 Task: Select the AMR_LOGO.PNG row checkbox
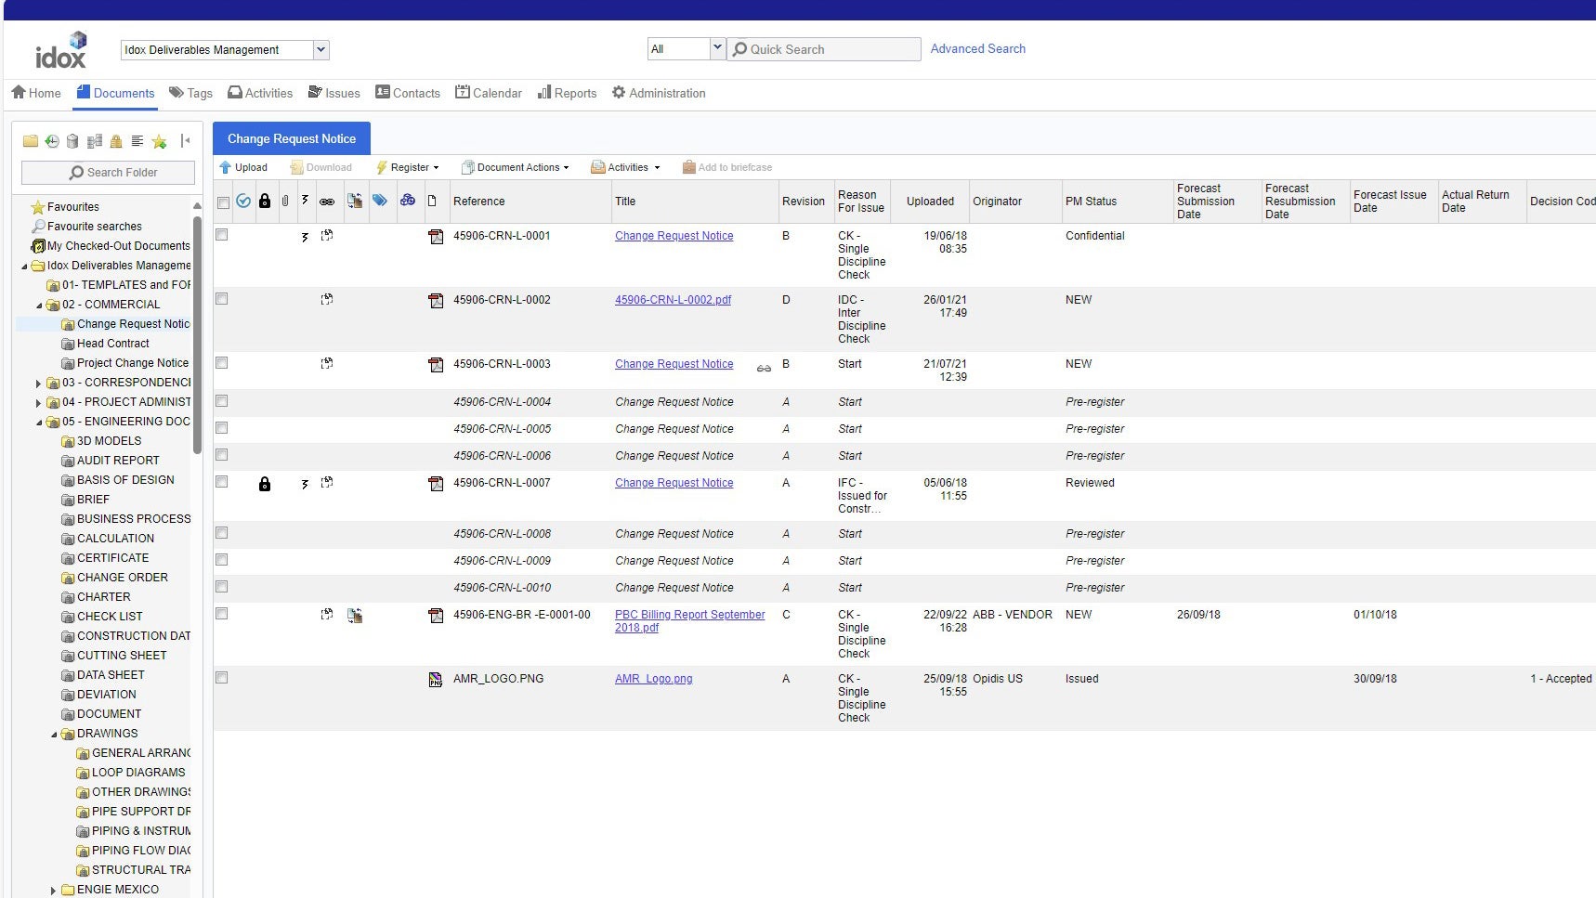(x=222, y=678)
